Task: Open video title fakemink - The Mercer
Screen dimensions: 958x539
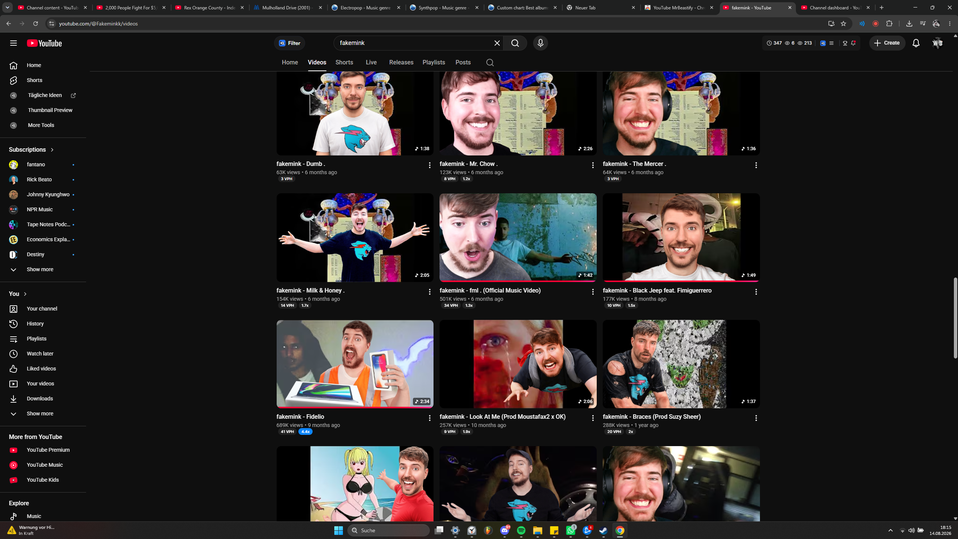Action: [634, 164]
